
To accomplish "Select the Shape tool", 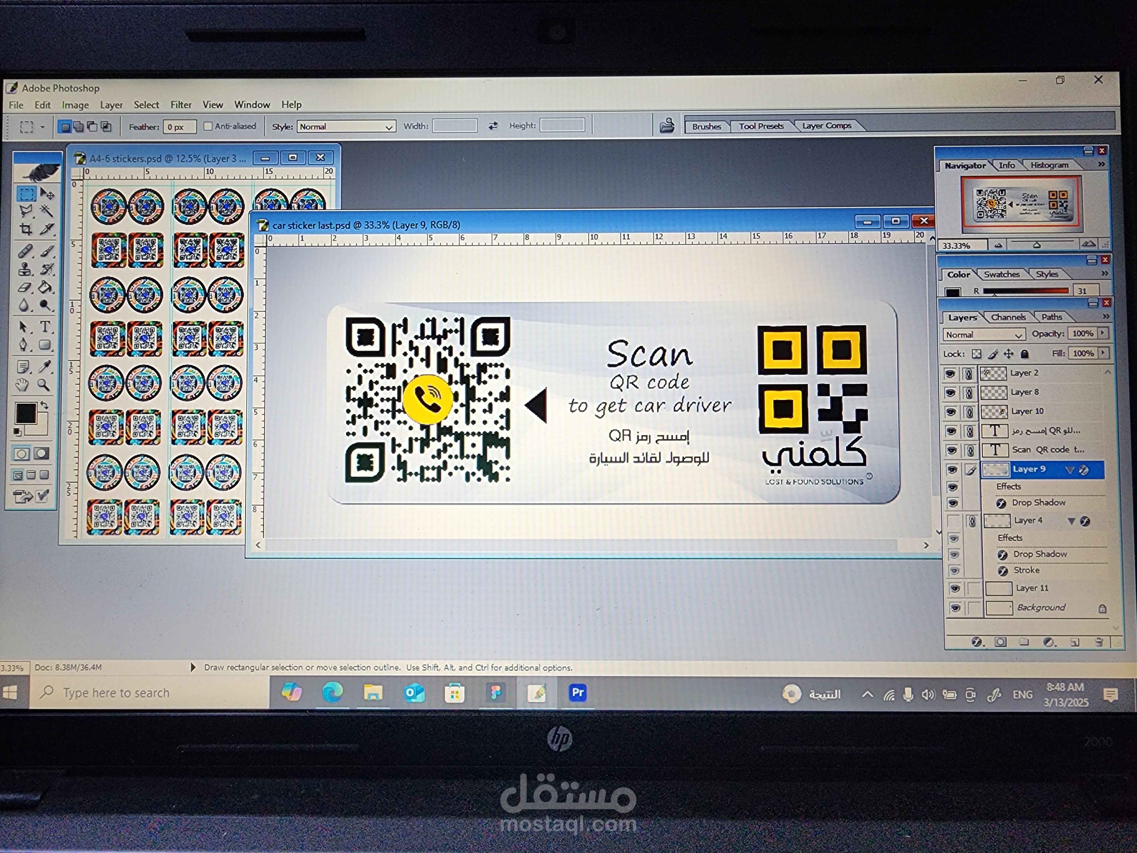I will 46,345.
